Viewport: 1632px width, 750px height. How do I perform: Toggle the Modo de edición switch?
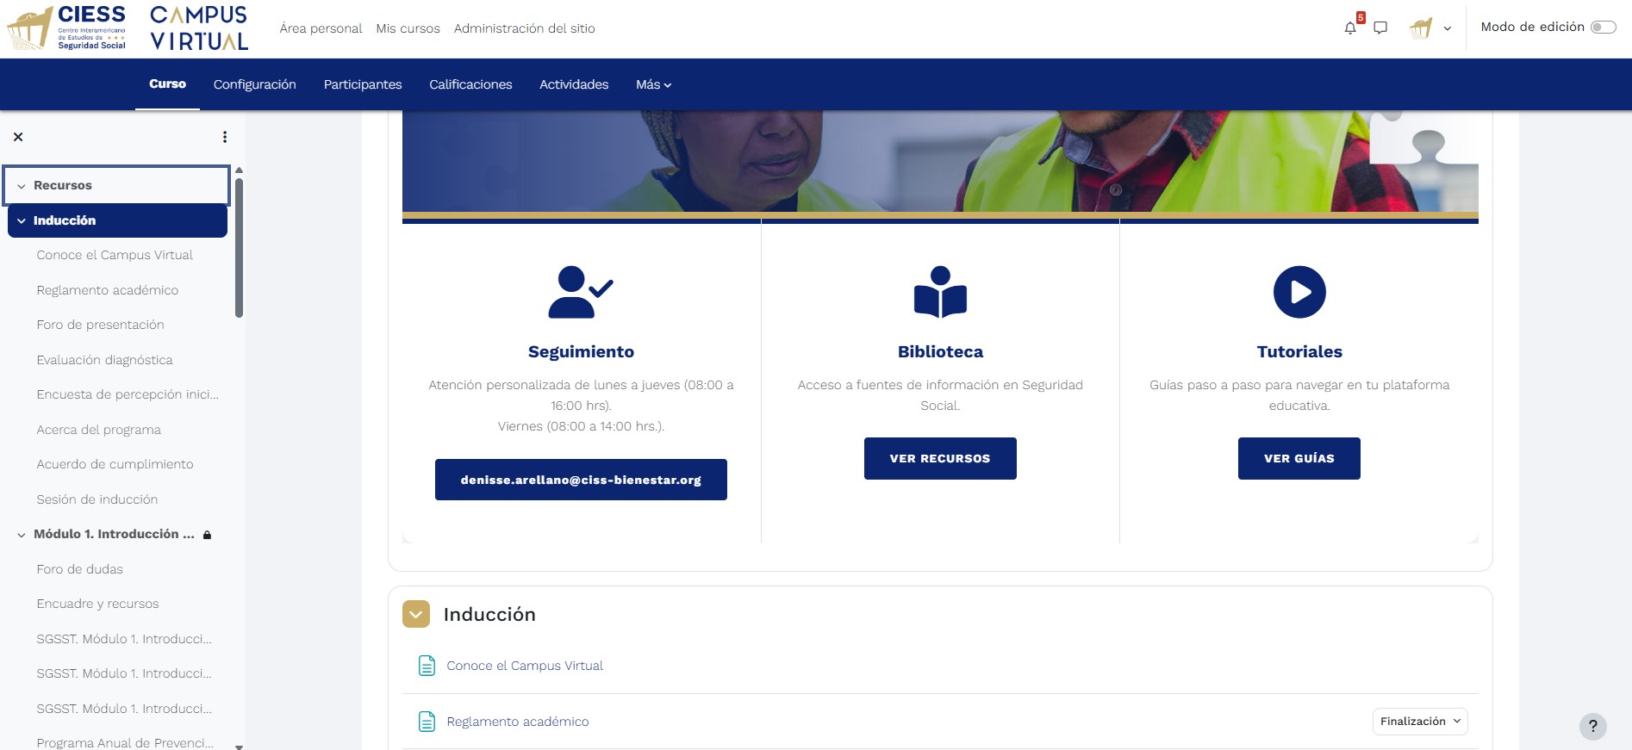pyautogui.click(x=1603, y=28)
